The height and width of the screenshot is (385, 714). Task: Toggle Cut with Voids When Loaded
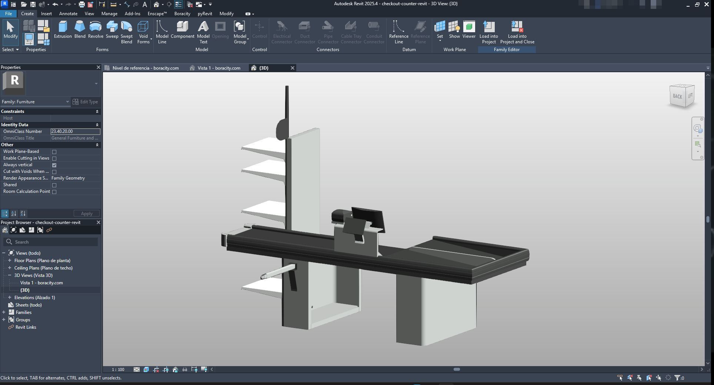tap(54, 172)
